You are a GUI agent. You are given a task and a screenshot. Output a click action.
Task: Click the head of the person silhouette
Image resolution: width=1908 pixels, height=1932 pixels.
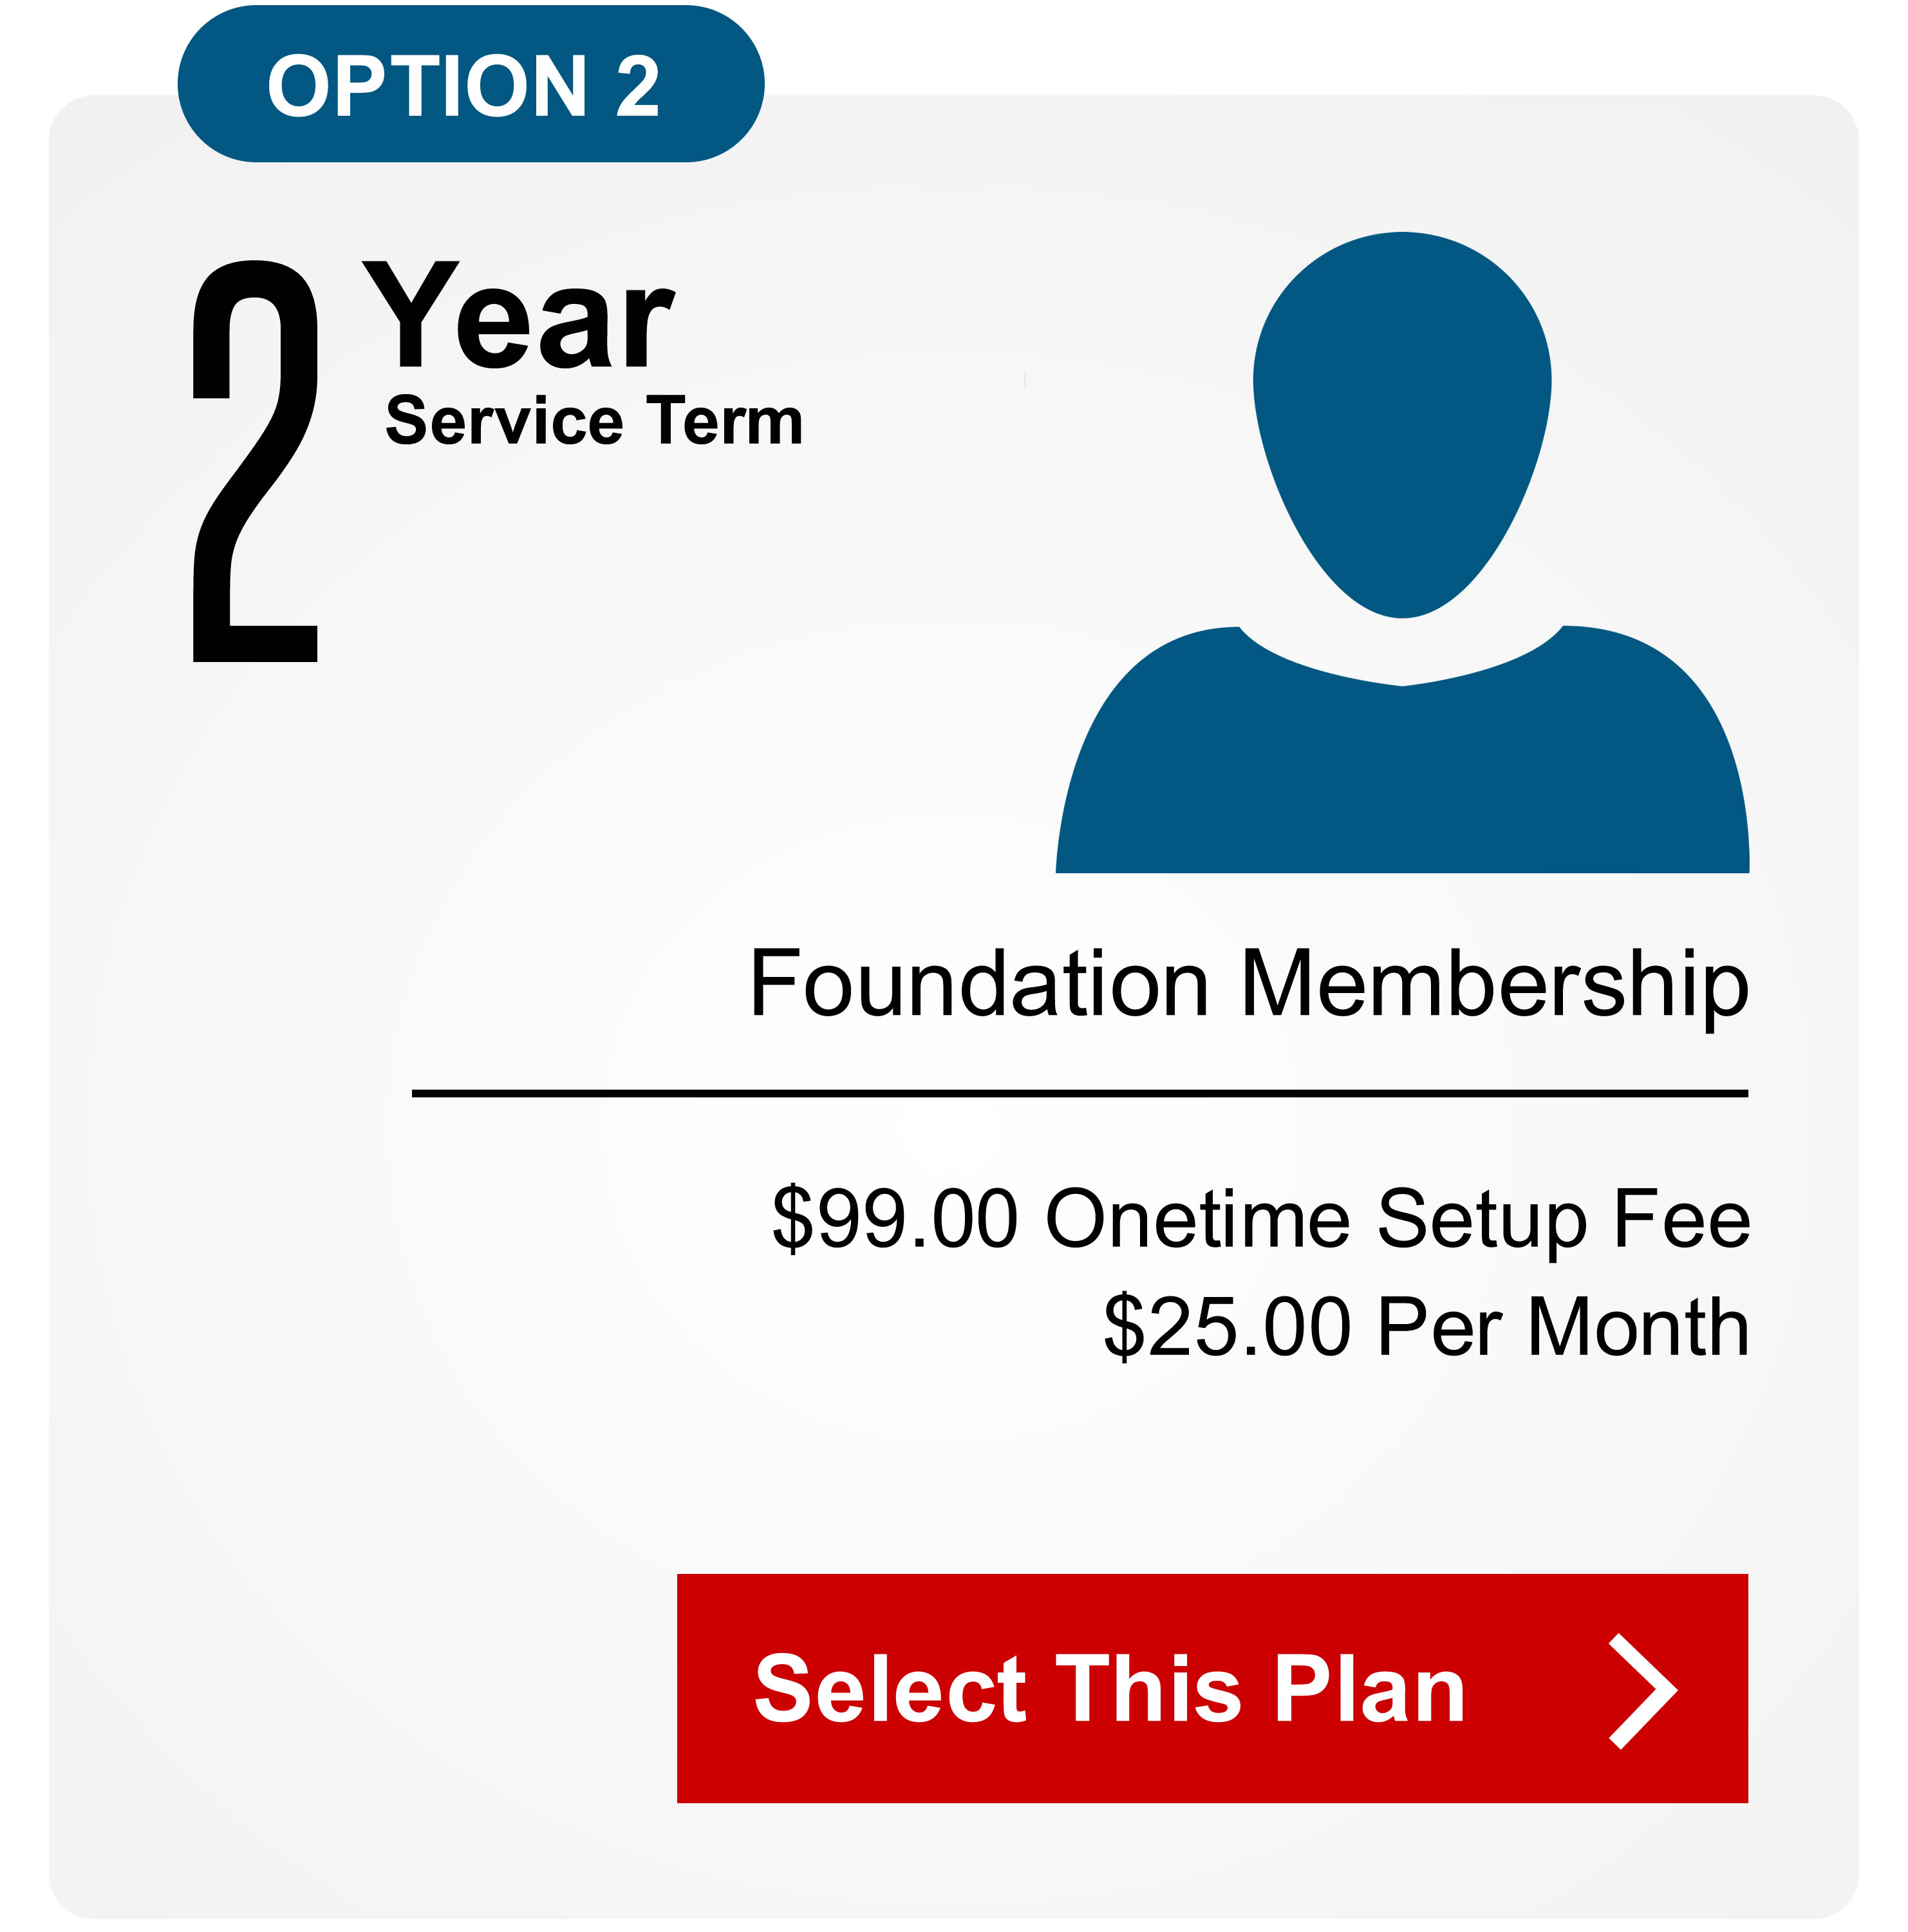pos(1401,424)
